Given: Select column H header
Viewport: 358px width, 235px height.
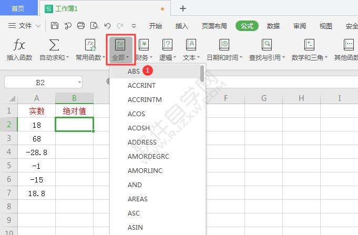Looking at the screenshot, I should [x=301, y=98].
